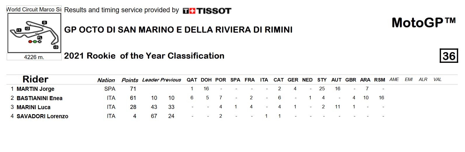Click the circuit track map thumbnail
Screen dimensions: 465x152
point(34,33)
